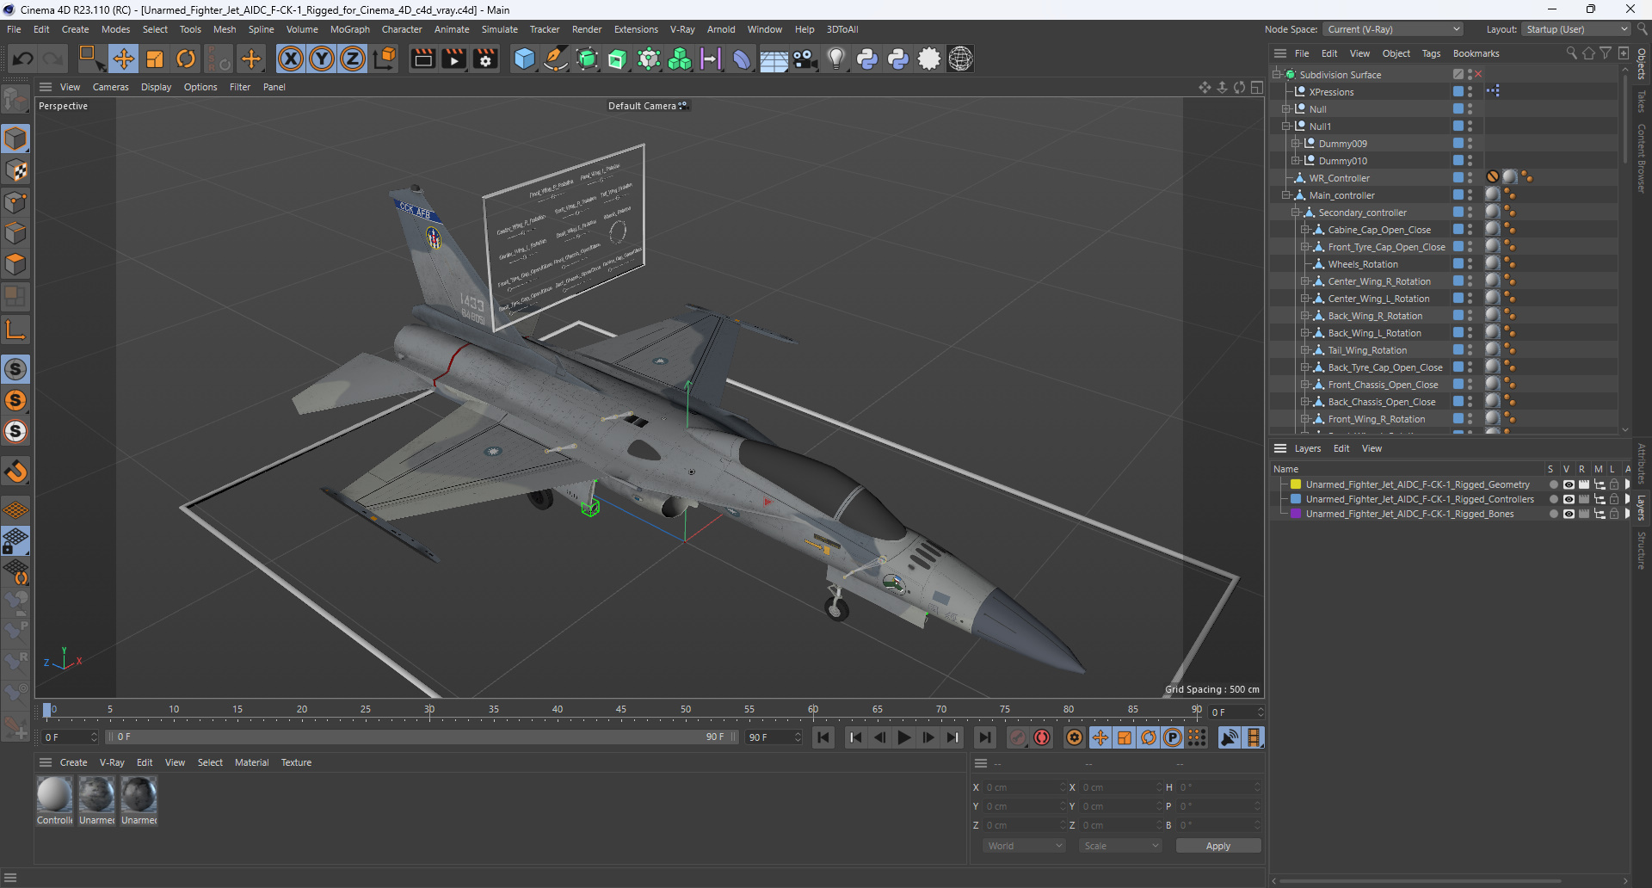This screenshot has height=888, width=1652.
Task: Add a Light object bulb icon
Action: click(x=835, y=59)
